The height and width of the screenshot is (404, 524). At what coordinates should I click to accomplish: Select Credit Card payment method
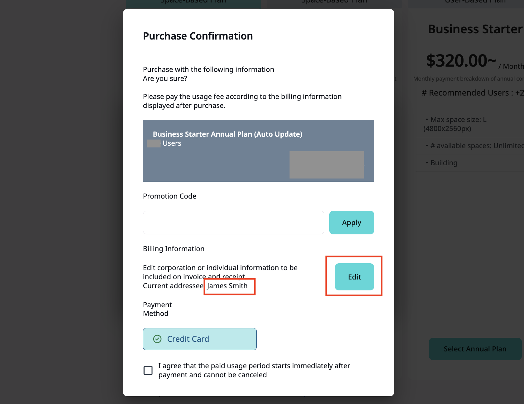200,339
